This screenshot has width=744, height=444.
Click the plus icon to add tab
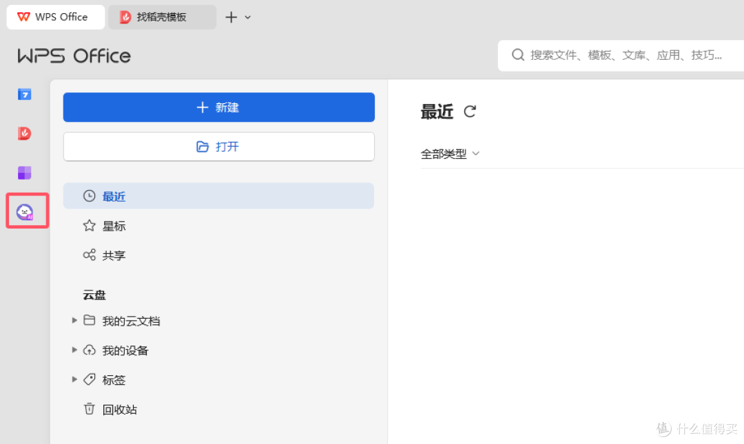231,17
